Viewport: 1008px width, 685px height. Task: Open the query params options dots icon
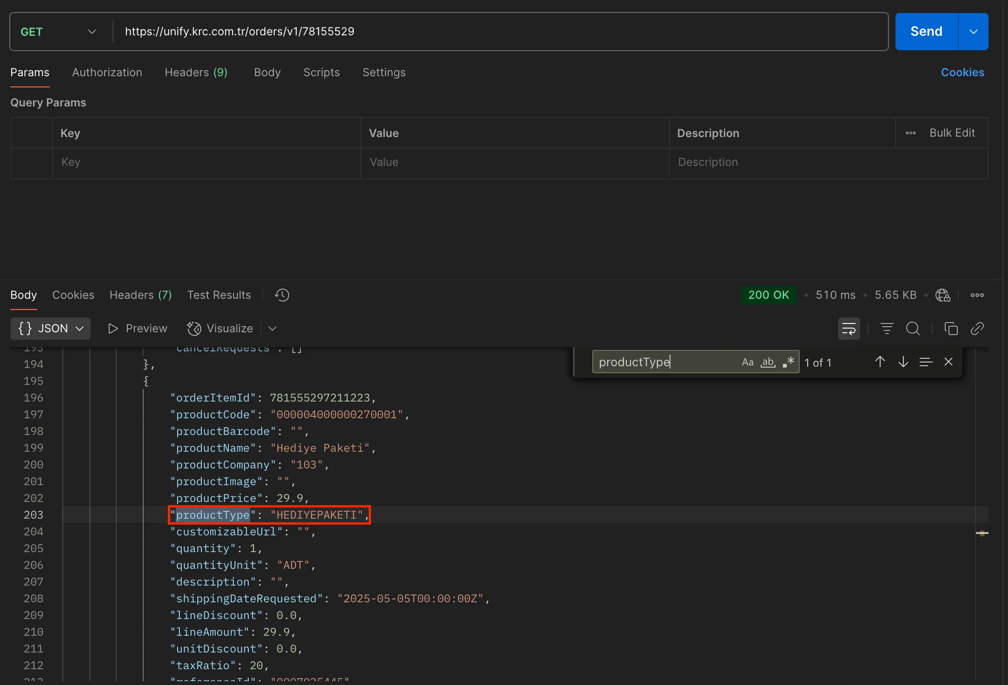click(910, 133)
